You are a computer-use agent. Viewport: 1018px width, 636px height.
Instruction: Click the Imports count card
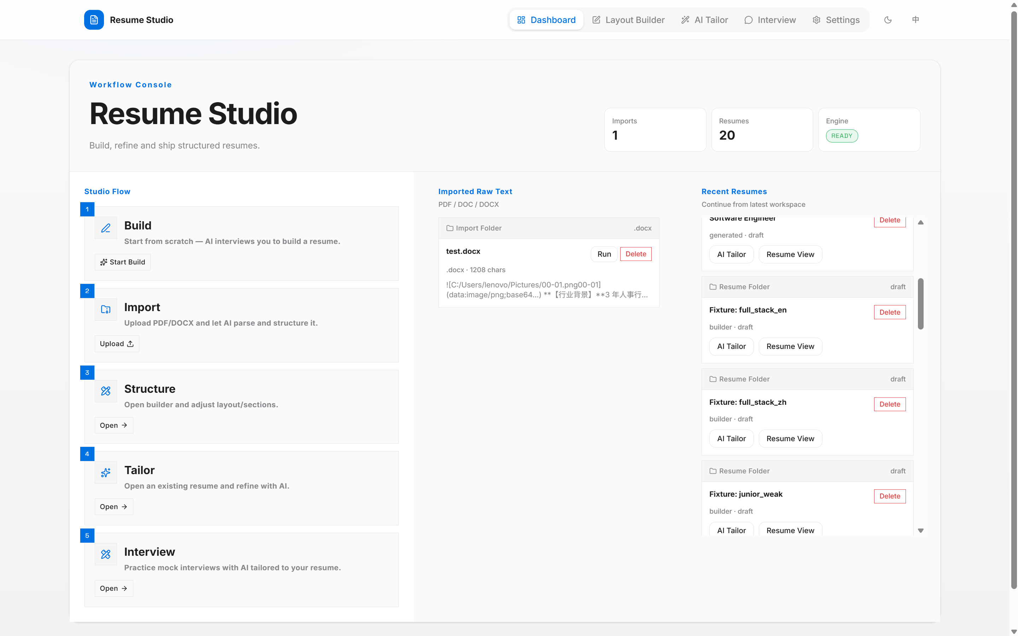coord(655,129)
